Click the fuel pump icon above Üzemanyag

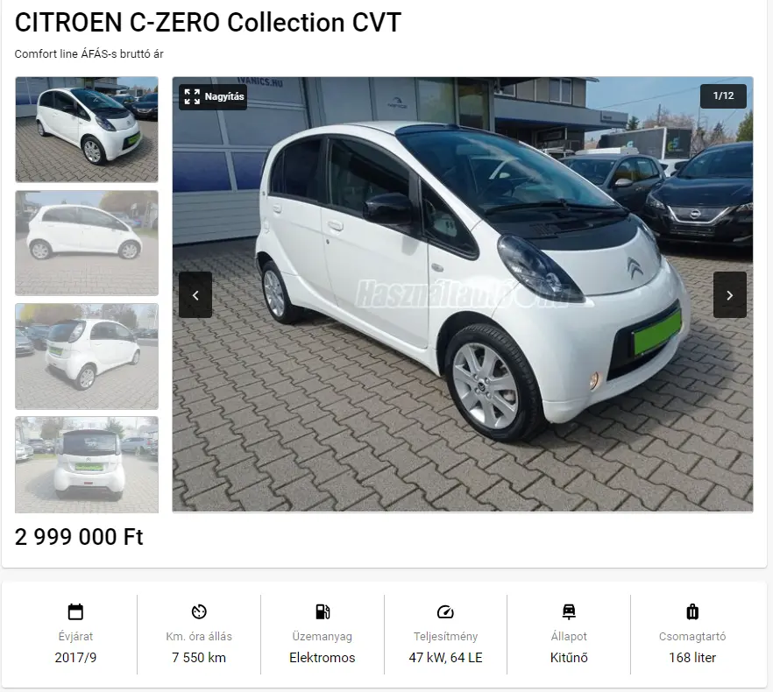(x=323, y=611)
